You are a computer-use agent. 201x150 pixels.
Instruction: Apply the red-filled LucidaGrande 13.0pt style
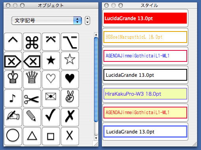pyautogui.click(x=145, y=18)
